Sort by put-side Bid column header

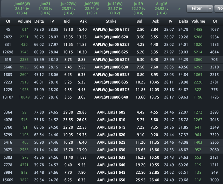click(x=139, y=21)
